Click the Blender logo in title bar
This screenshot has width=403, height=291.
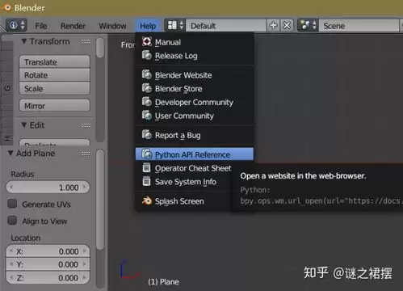[6, 7]
